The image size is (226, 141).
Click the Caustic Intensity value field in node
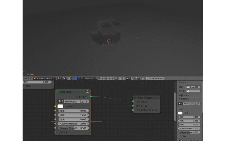(73, 124)
